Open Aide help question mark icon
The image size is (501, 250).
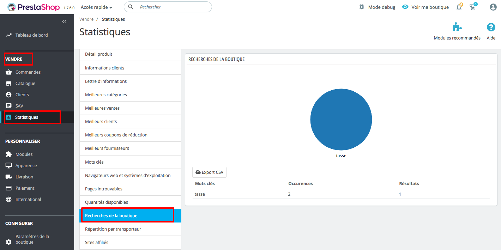coord(491,28)
